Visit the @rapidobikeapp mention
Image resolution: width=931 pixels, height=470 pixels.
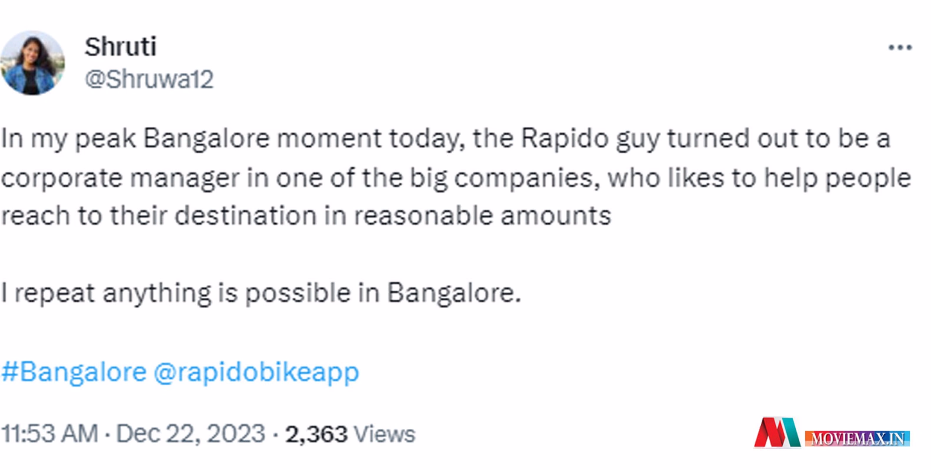[x=256, y=372]
